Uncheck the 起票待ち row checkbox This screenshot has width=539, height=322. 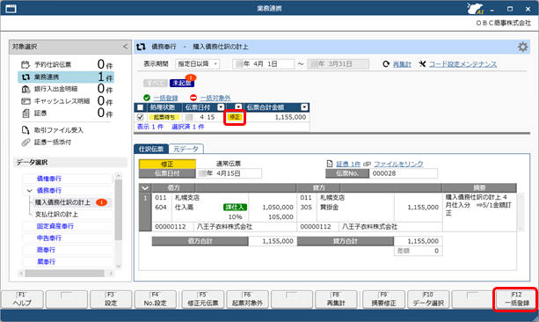click(x=141, y=117)
